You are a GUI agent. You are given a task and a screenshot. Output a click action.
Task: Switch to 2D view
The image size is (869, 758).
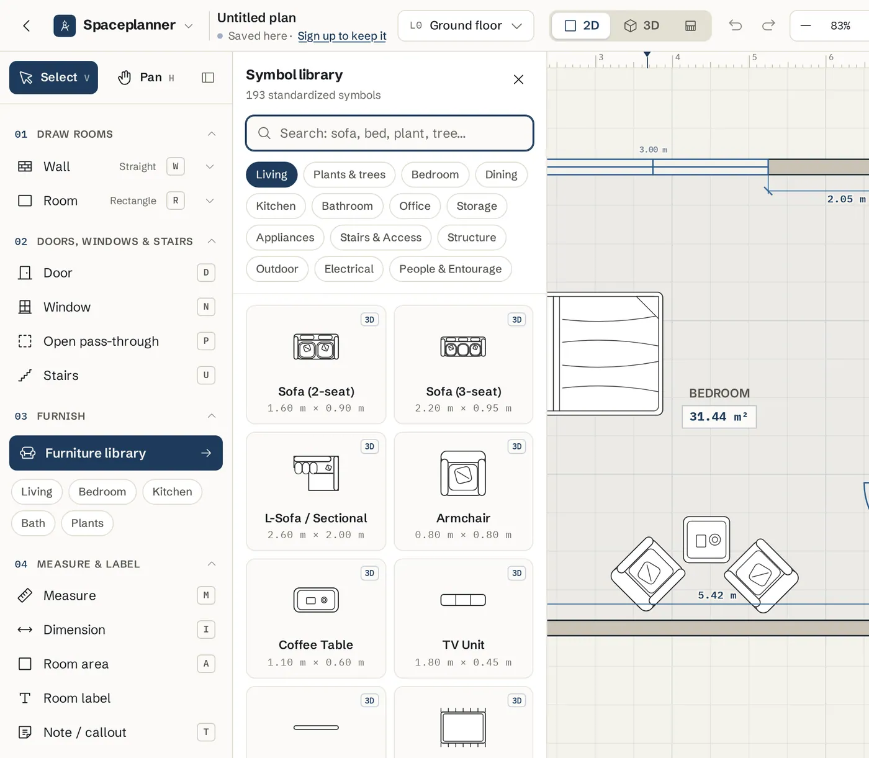582,25
